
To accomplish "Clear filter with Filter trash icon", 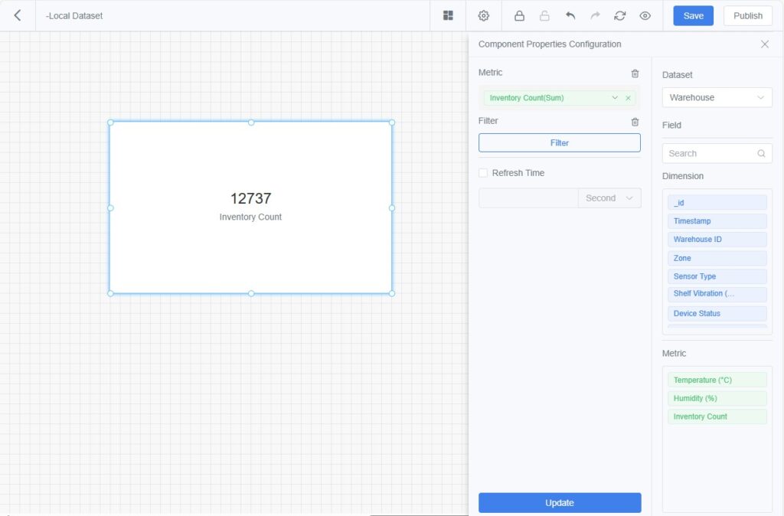I will 635,122.
